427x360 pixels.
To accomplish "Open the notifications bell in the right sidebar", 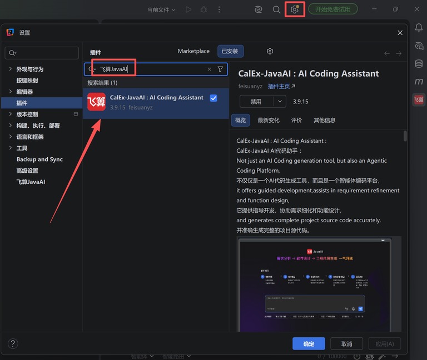I will tap(419, 27).
